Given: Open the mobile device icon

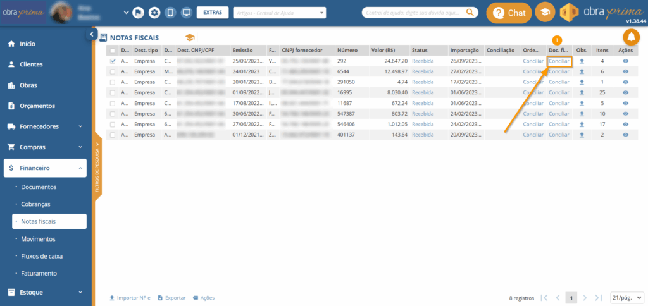Looking at the screenshot, I should tap(170, 13).
